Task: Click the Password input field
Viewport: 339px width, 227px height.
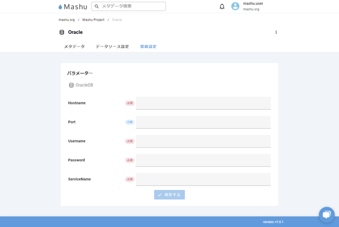Action: click(x=203, y=160)
